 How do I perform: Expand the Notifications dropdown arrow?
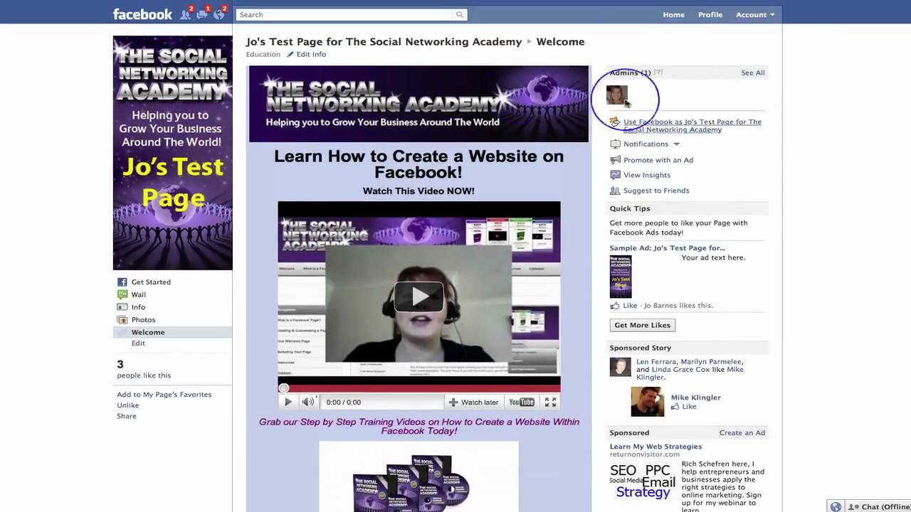tap(676, 144)
